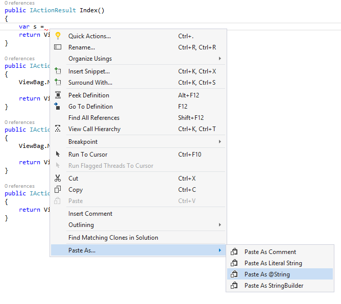Image resolution: width=341 pixels, height=304 pixels.
Task: Click the Peek Definition icon
Action: pos(58,95)
